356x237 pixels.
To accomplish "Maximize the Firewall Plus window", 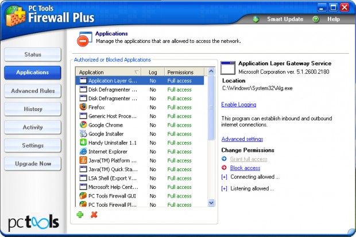I will (x=333, y=7).
